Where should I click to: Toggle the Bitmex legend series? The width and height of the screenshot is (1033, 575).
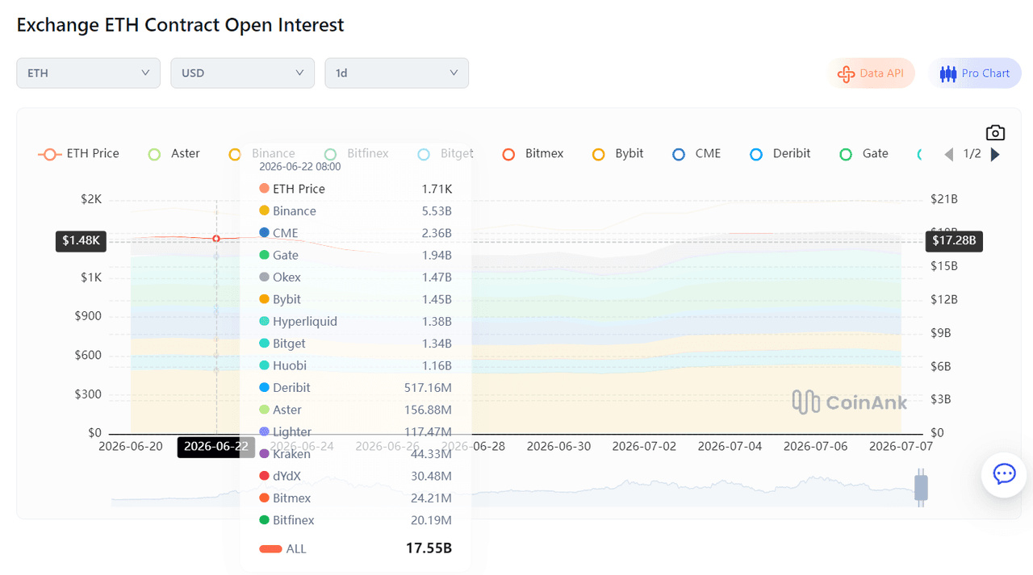[532, 153]
